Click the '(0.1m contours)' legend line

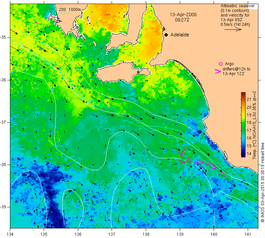[235, 11]
